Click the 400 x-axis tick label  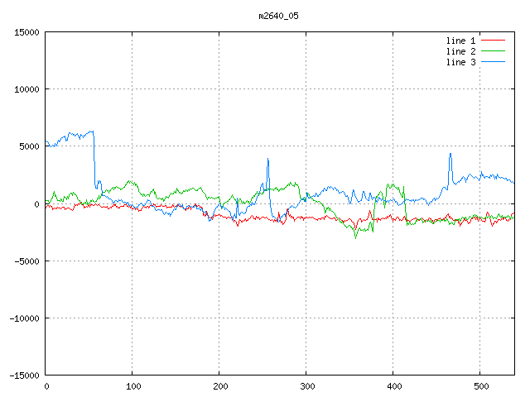pos(393,386)
